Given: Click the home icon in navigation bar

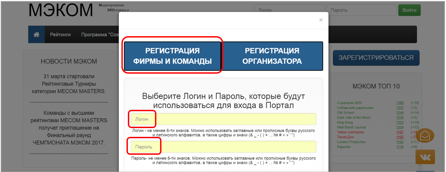Looking at the screenshot, I should (x=36, y=34).
